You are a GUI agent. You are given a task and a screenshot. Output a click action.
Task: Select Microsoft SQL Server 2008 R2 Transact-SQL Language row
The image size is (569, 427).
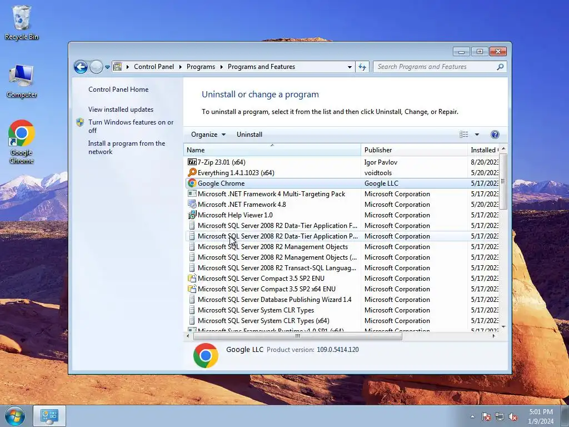click(x=342, y=268)
